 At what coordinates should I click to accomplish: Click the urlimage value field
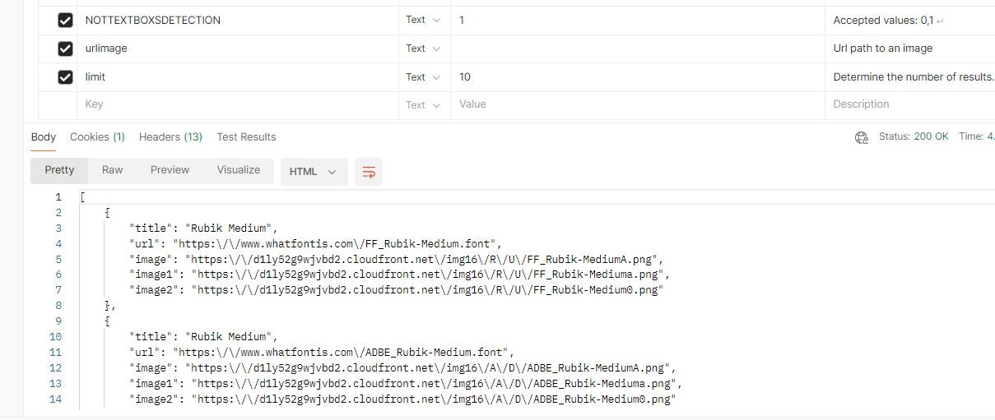tap(638, 48)
